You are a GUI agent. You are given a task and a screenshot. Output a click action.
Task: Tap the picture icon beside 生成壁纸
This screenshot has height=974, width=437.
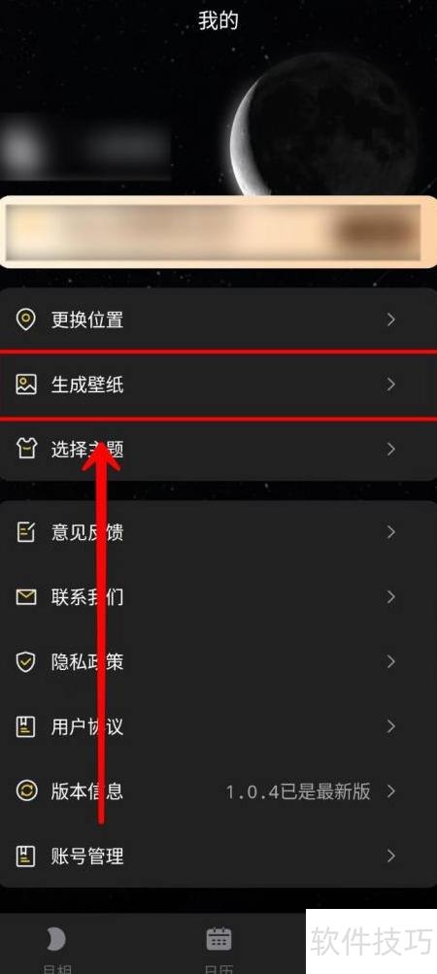[x=25, y=386]
